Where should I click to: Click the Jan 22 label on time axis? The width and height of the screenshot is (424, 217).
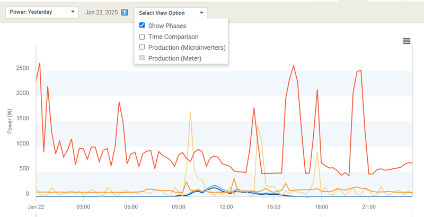tap(36, 206)
